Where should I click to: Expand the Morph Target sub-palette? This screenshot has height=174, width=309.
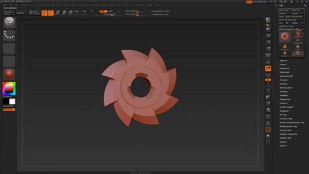(x=286, y=107)
